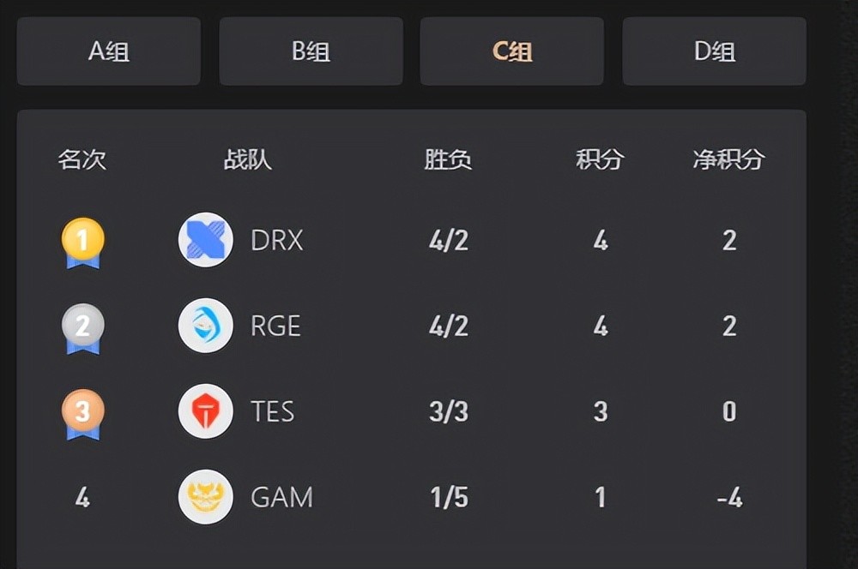The image size is (858, 569).
Task: Click the 积分 column header
Action: (x=601, y=159)
